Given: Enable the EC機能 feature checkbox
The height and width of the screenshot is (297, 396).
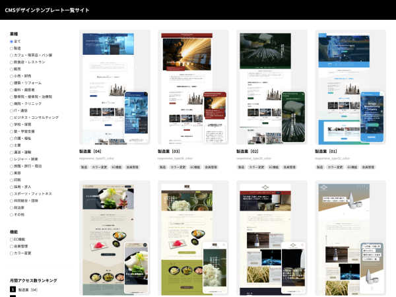Looking at the screenshot, I should pos(11,240).
